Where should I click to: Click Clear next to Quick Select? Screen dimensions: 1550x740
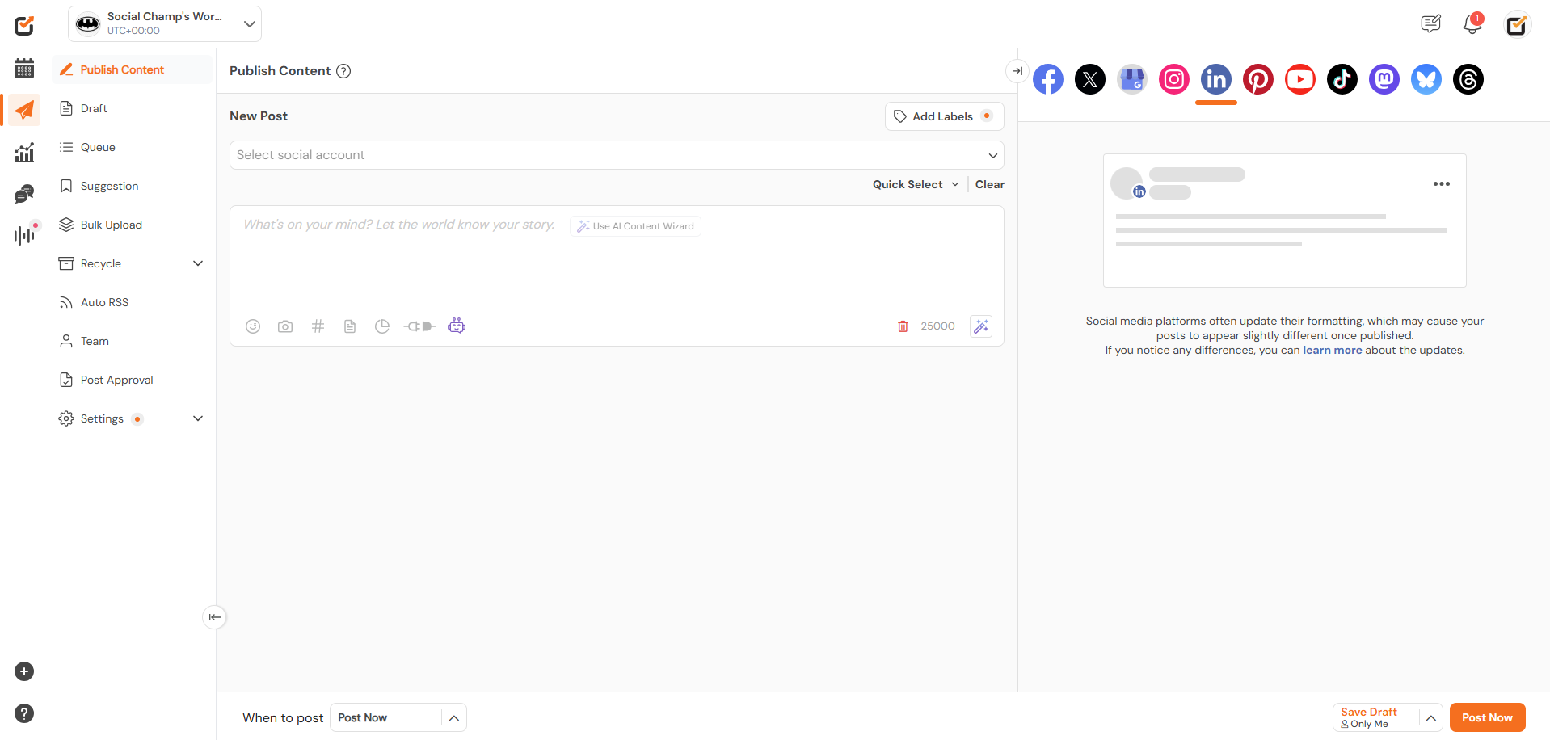click(989, 184)
